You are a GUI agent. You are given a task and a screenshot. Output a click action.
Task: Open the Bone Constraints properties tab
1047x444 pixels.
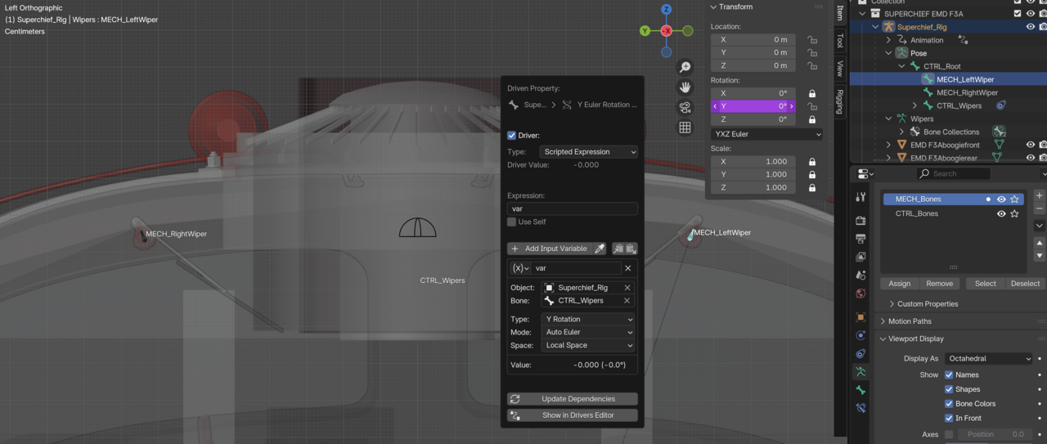click(861, 408)
